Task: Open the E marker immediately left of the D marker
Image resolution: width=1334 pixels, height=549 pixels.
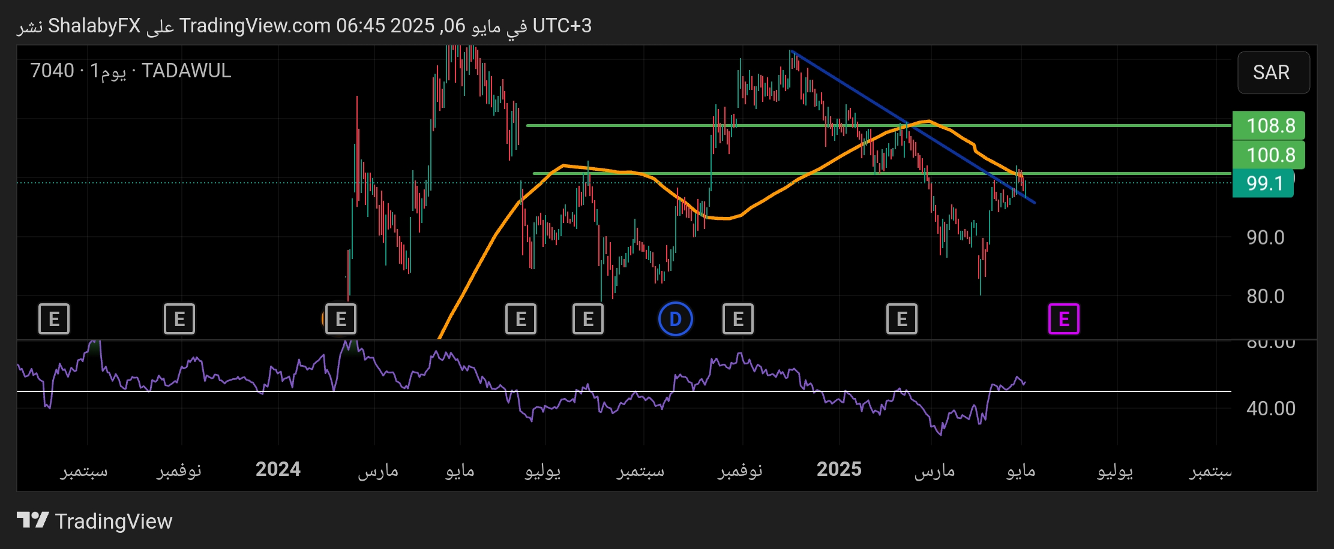Action: point(588,319)
